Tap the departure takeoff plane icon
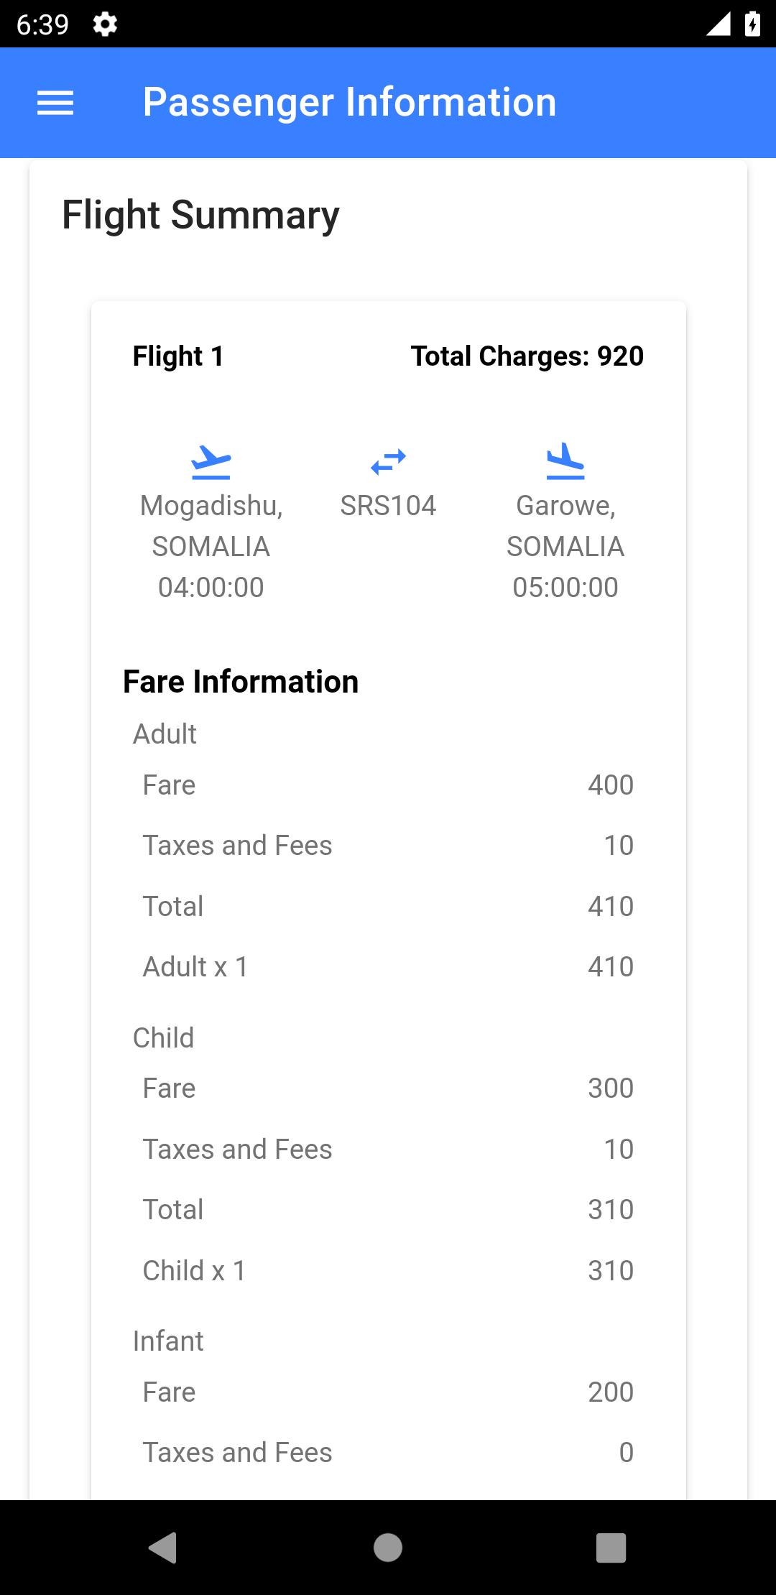Image resolution: width=776 pixels, height=1595 pixels. point(211,462)
